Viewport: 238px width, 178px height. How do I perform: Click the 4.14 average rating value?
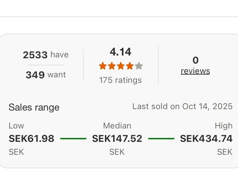(121, 52)
